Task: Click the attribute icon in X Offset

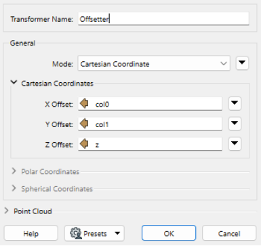Action: [x=84, y=104]
